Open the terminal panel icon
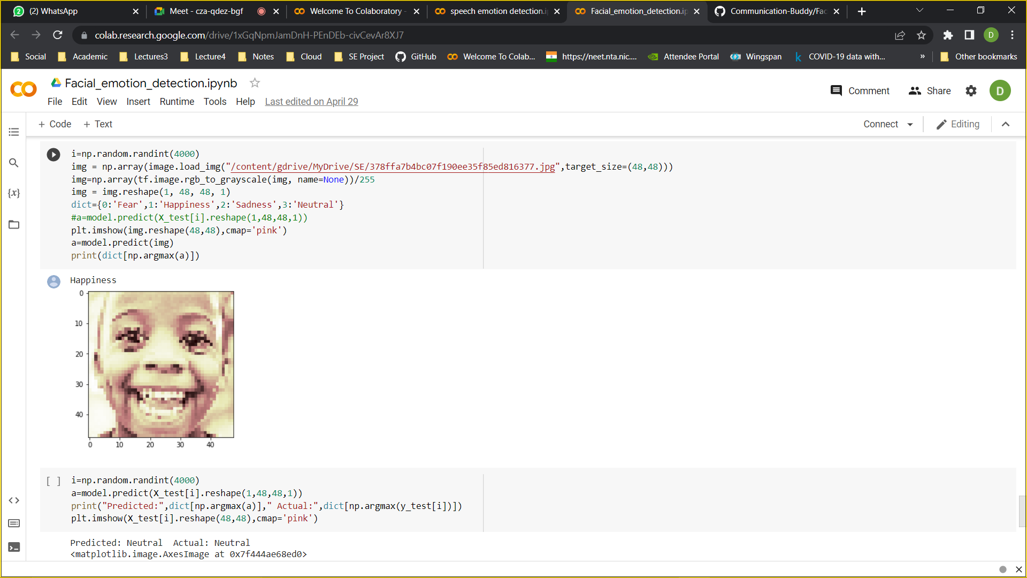This screenshot has height=578, width=1027. pyautogui.click(x=14, y=547)
